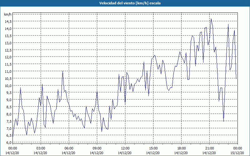The width and height of the screenshot is (250, 156).
Task: Select the "06:00" time label
Action: click(x=69, y=149)
